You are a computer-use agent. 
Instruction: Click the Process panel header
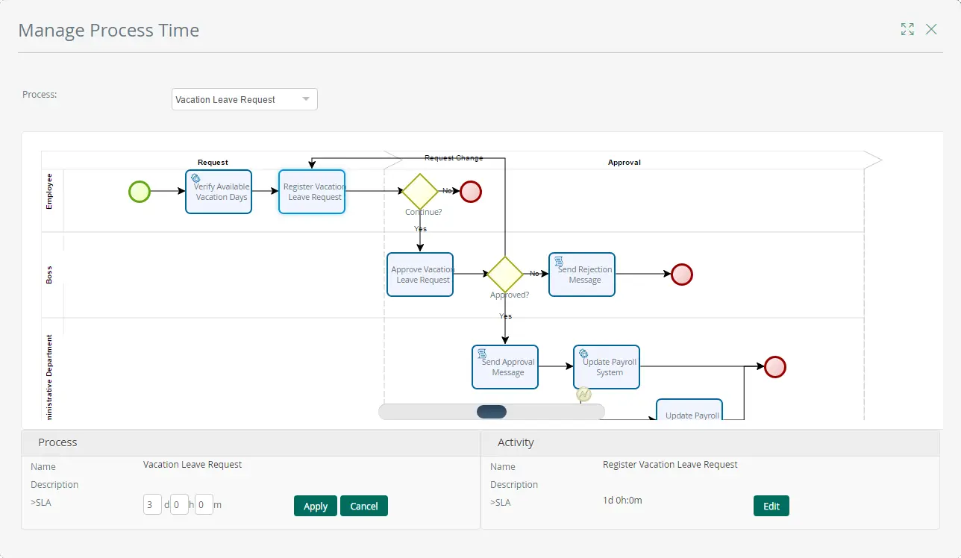[251, 442]
